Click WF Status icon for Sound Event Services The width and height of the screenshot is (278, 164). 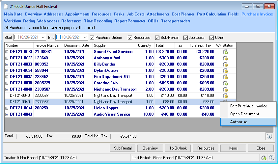coord(226,52)
